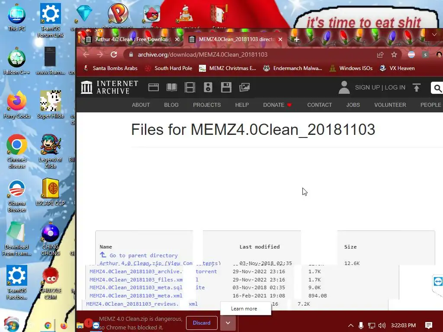443x332 pixels.
Task: Open the Windows ISOs bookmark
Action: [x=351, y=68]
